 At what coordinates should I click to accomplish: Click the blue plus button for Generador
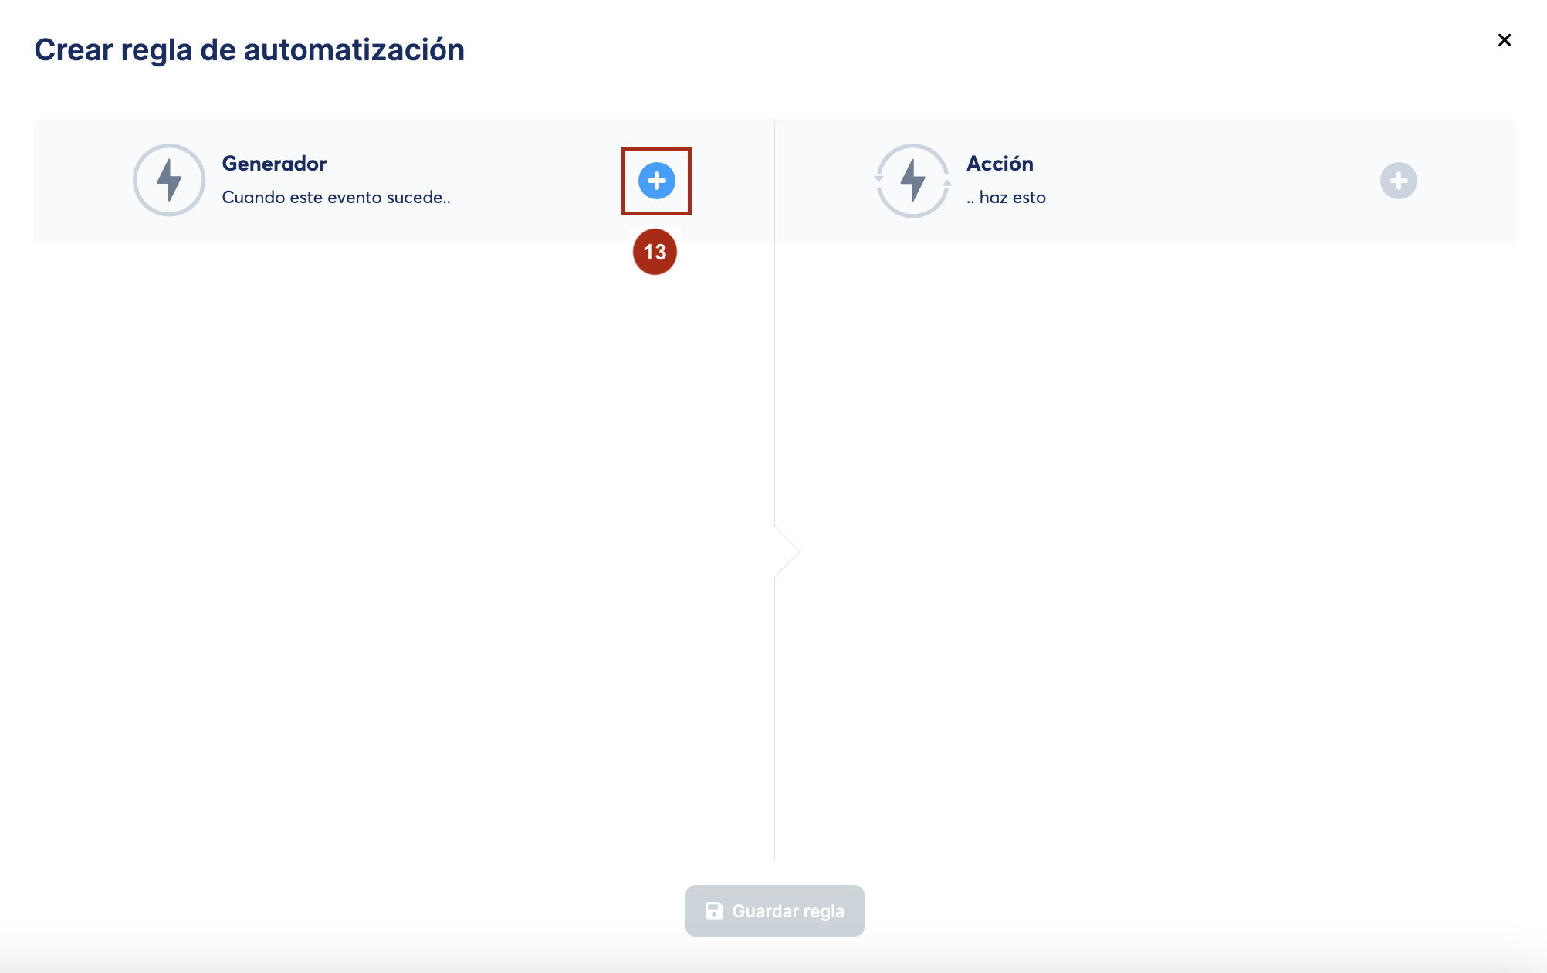(x=656, y=181)
